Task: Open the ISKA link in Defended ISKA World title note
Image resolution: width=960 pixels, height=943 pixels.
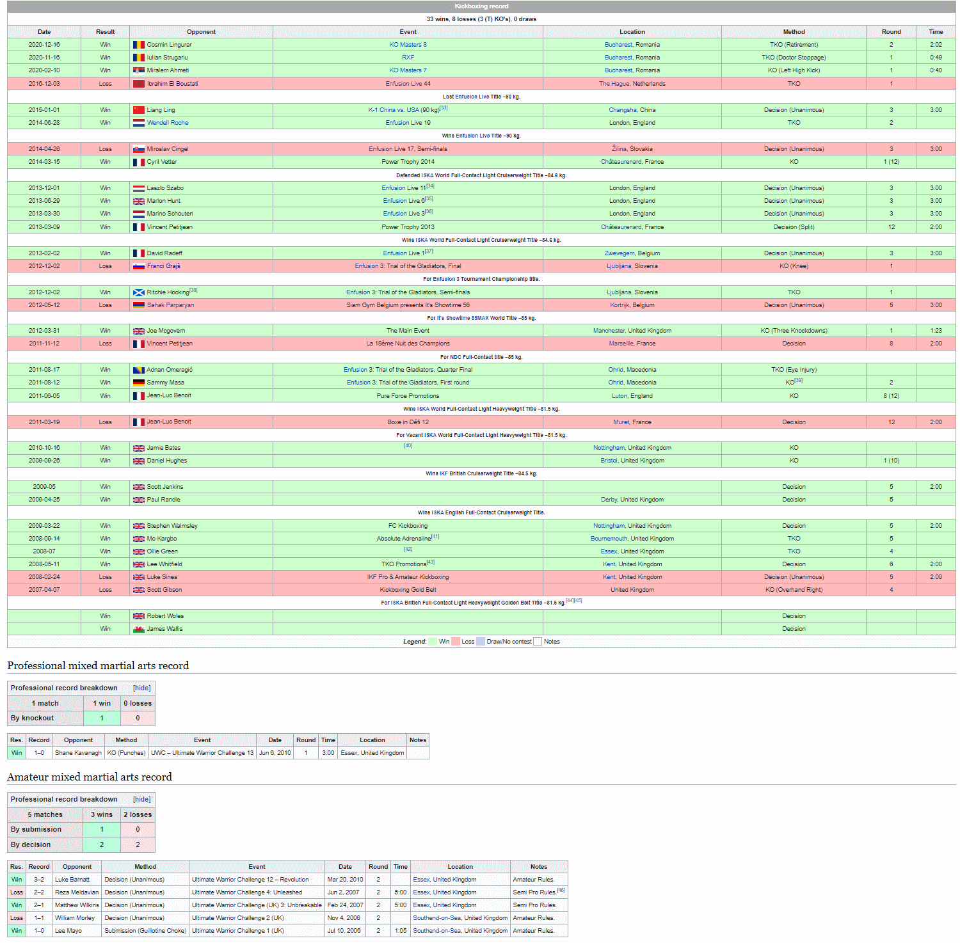Action: click(x=427, y=175)
